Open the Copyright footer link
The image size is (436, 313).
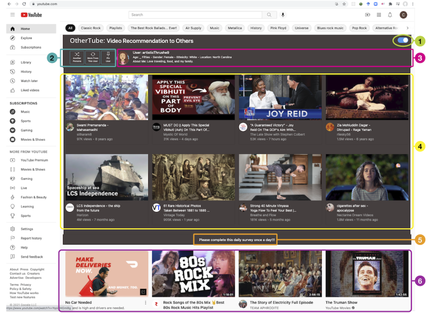click(x=37, y=269)
